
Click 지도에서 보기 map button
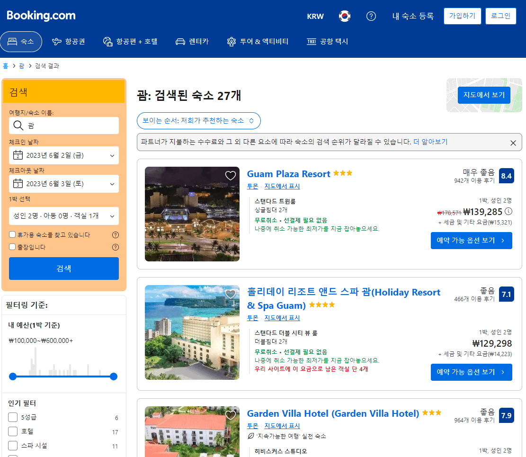[x=484, y=95]
